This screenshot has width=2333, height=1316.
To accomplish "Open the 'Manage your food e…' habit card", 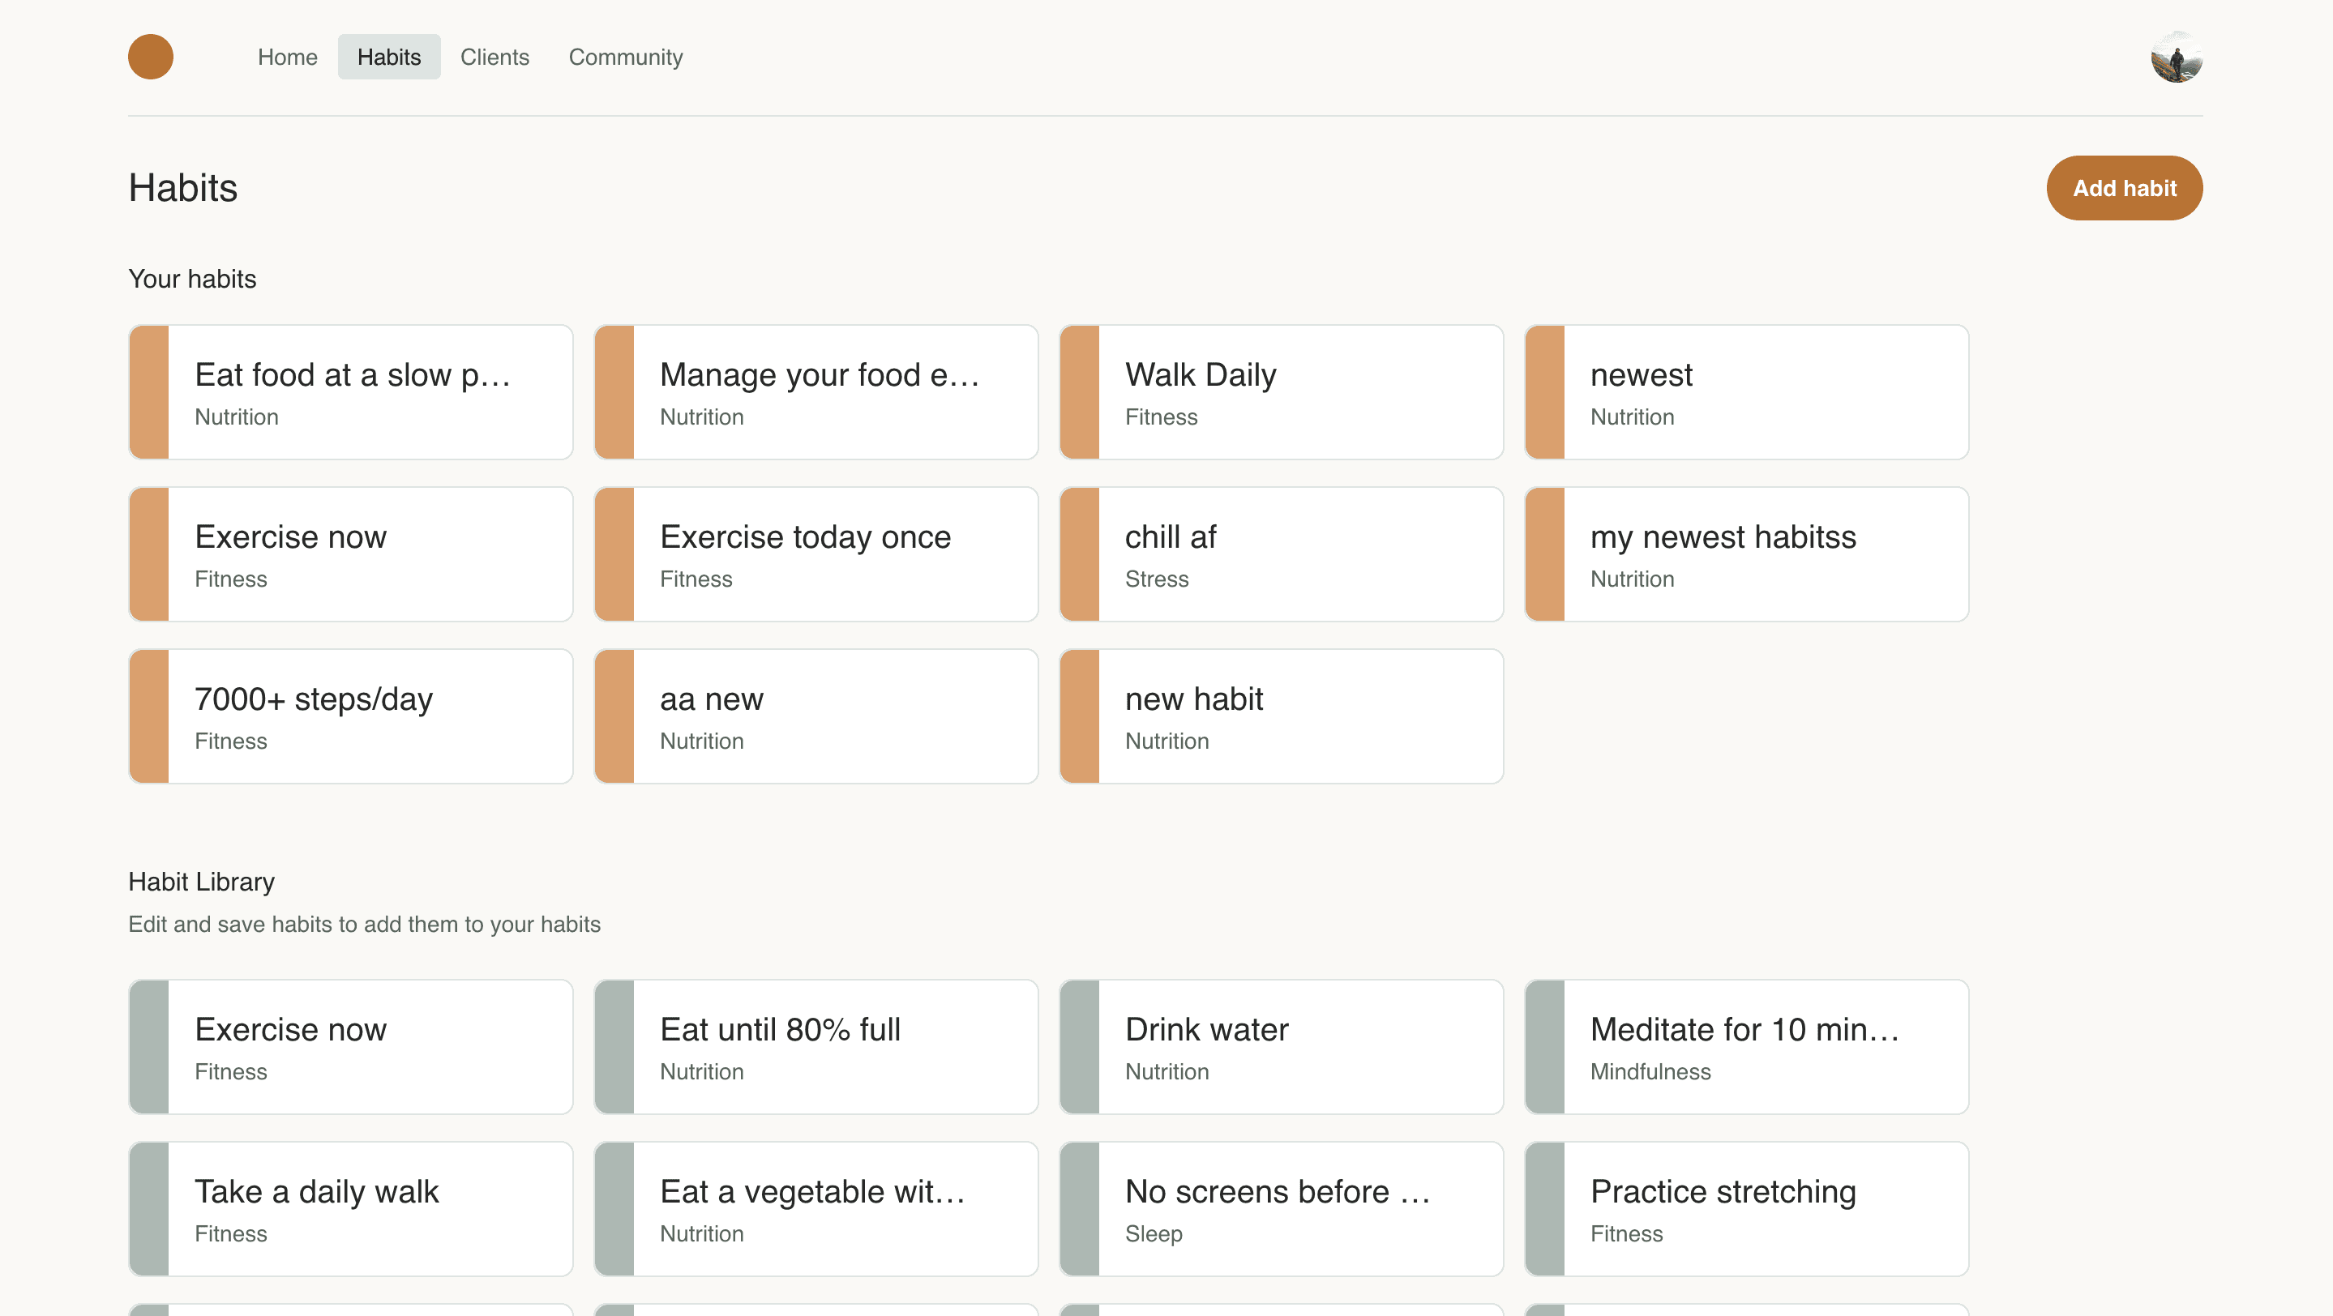I will (816, 392).
